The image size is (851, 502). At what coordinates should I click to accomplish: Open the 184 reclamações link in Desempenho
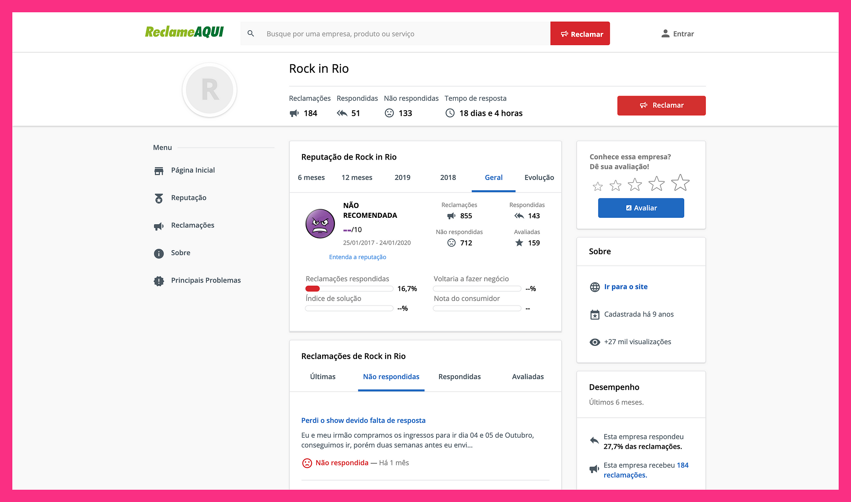[x=646, y=470]
